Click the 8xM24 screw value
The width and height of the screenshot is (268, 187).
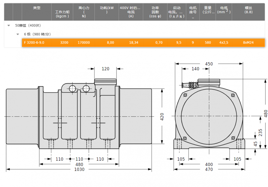[x=248, y=42]
